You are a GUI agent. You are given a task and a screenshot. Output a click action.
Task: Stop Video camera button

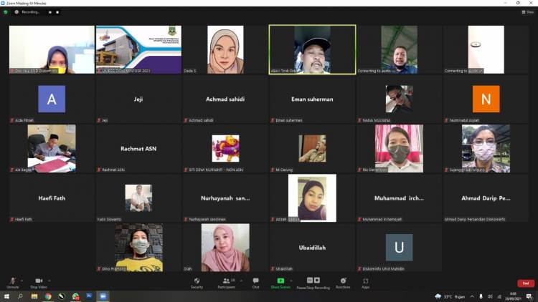point(39,283)
